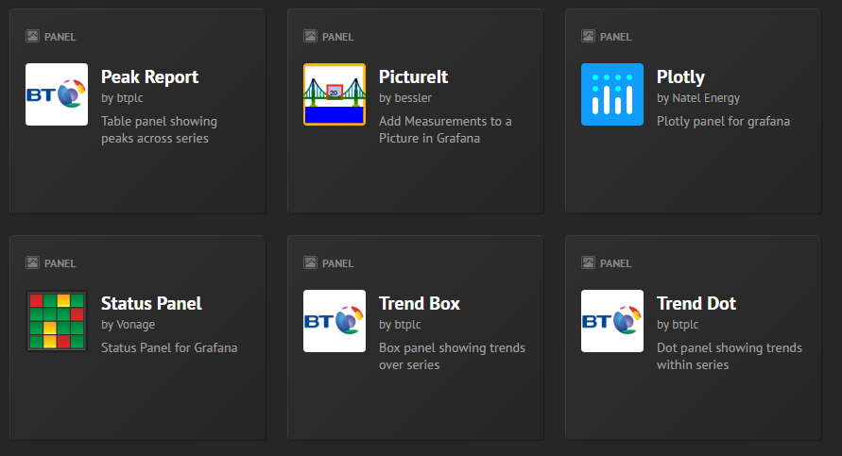Click PANEL label on Status Panel card
Viewport: 842px width, 456px height.
(x=60, y=263)
